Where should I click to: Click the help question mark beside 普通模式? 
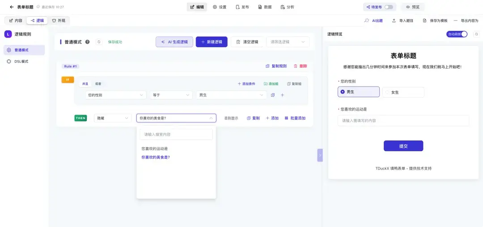pyautogui.click(x=88, y=42)
